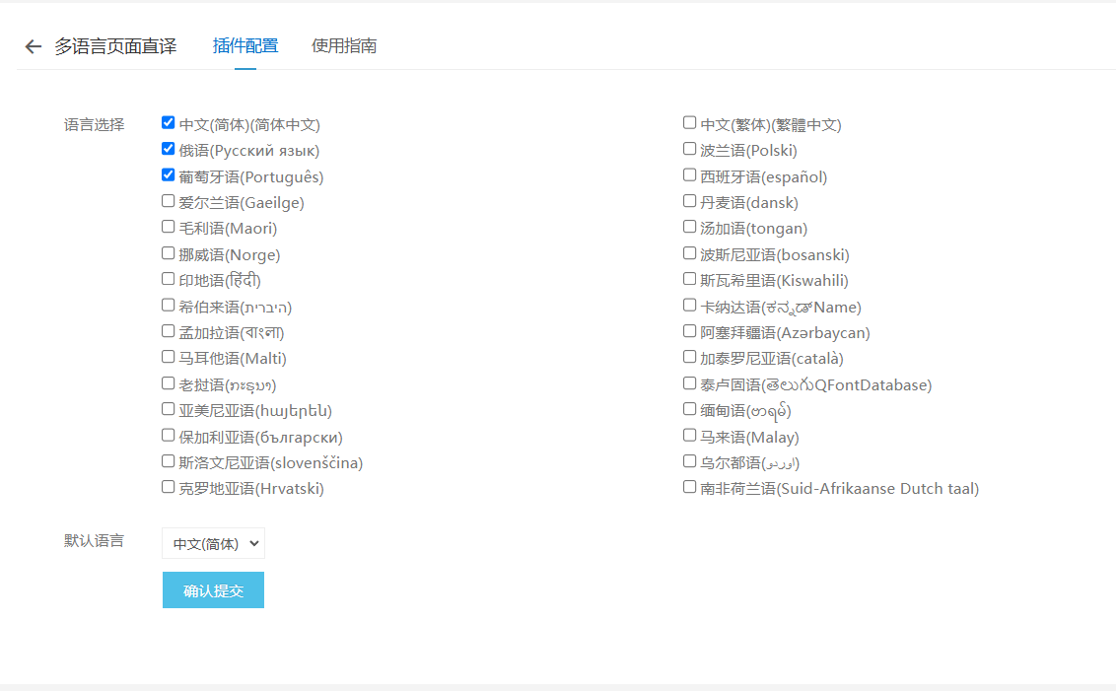
Task: Select 加泰罗尼亚语 (català) checkbox
Action: 690,357
